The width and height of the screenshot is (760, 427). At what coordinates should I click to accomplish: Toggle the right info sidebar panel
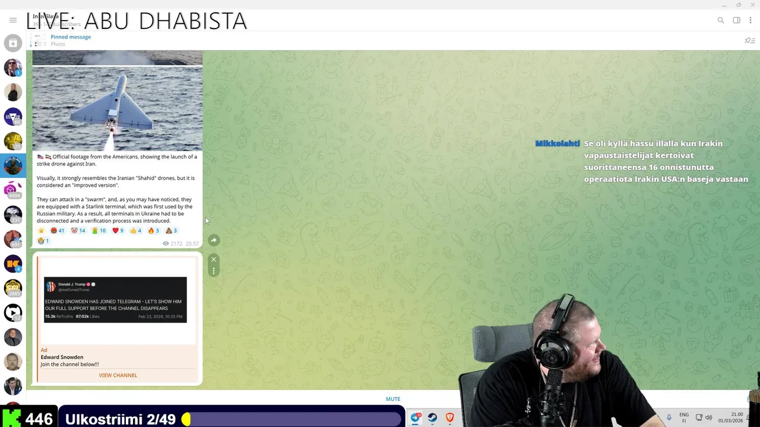(736, 20)
